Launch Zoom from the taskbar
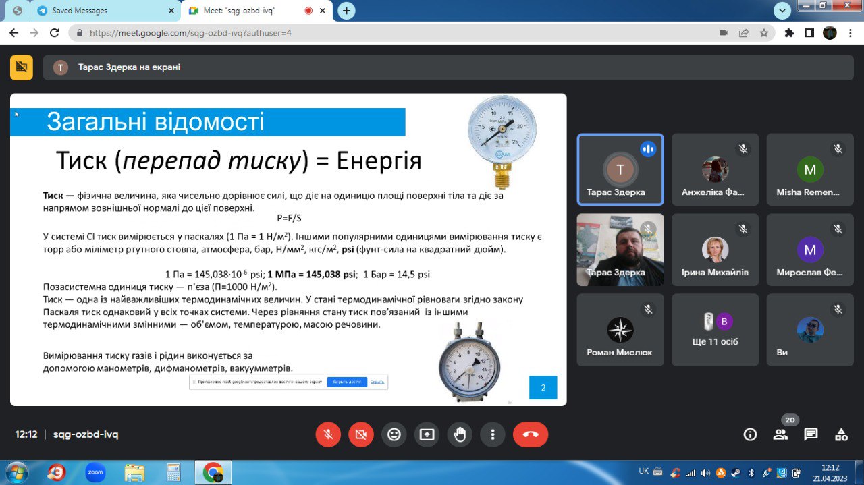 [94, 472]
